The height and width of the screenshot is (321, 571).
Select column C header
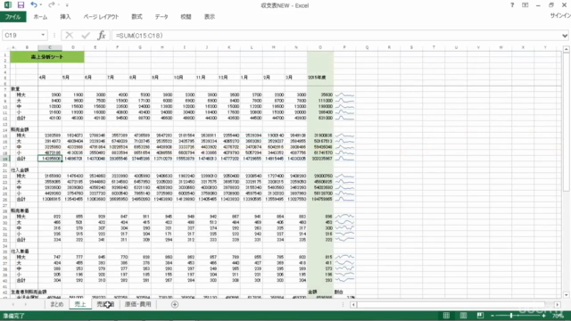click(x=50, y=47)
